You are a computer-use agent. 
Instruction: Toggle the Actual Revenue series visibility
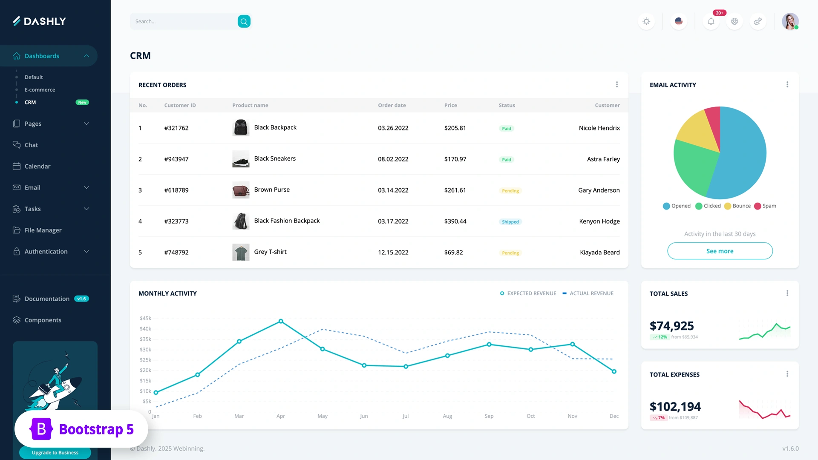(x=588, y=293)
